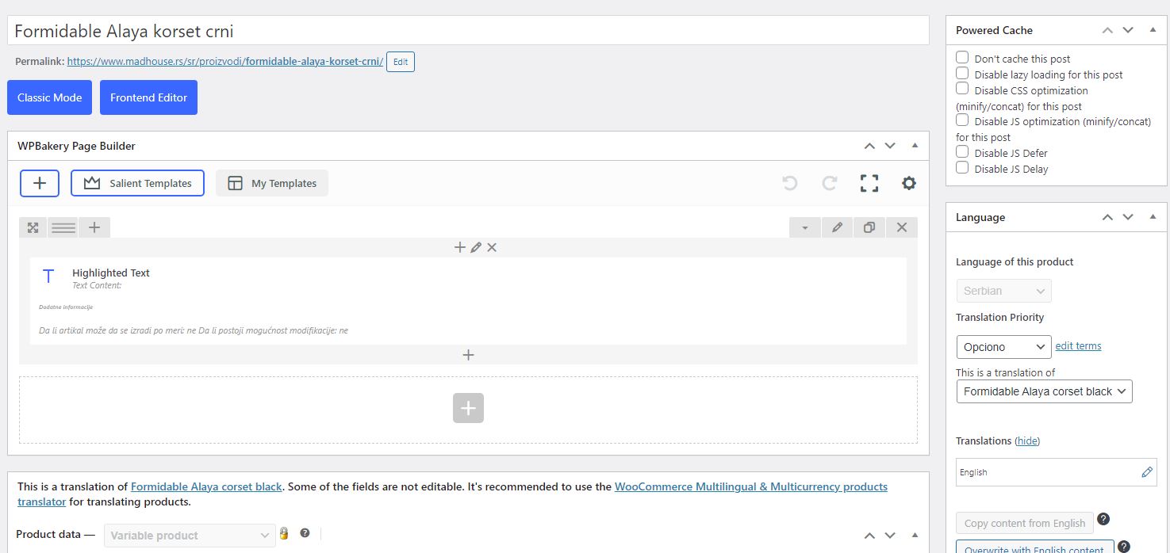Image resolution: width=1170 pixels, height=553 pixels.
Task: Enable Don't cache this post
Action: click(962, 58)
